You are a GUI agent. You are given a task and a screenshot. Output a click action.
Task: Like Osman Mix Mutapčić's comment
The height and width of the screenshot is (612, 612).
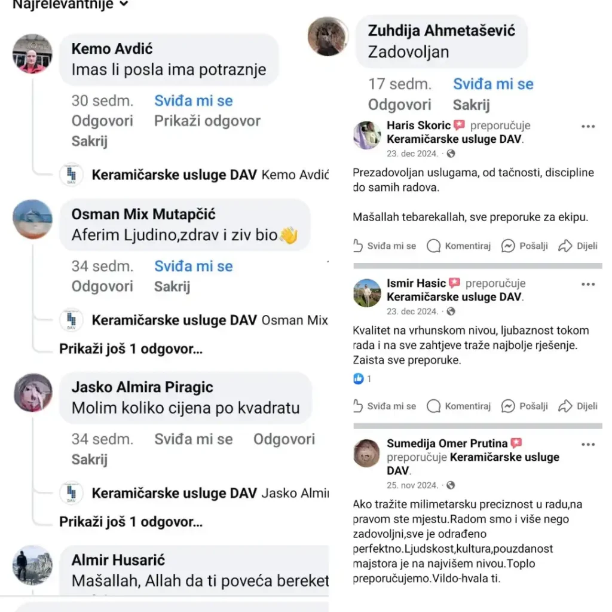click(x=193, y=266)
